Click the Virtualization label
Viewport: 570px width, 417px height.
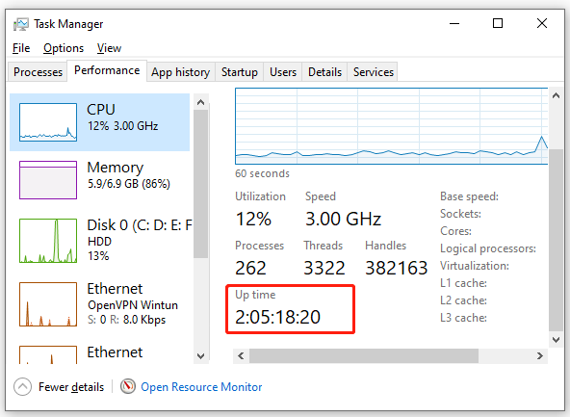(475, 266)
